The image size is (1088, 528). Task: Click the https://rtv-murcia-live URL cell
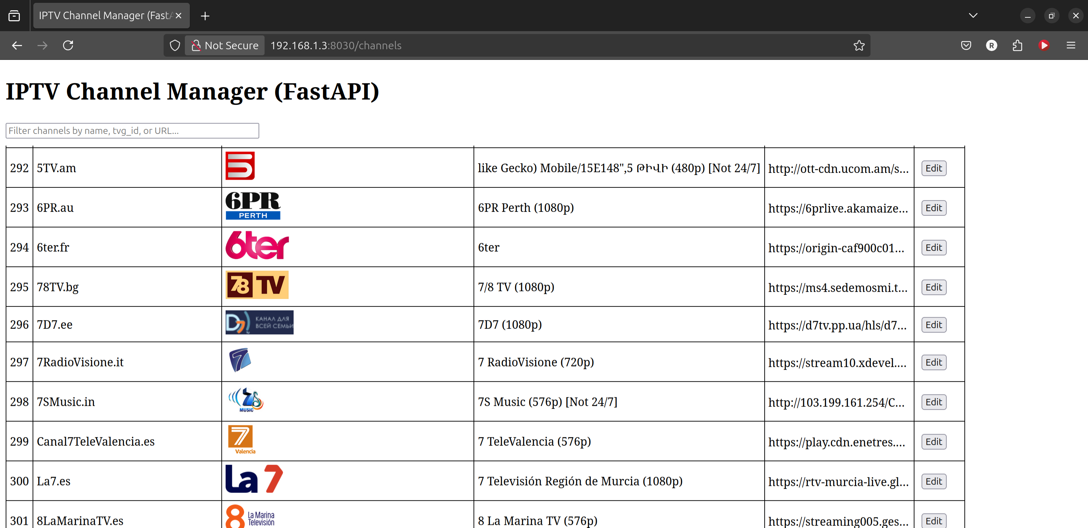pos(839,482)
